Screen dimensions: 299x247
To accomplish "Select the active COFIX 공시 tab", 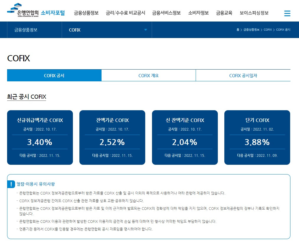I will pyautogui.click(x=54, y=75).
